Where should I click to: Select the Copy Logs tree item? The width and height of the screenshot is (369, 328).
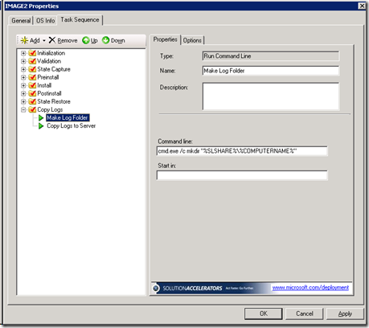pyautogui.click(x=50, y=109)
